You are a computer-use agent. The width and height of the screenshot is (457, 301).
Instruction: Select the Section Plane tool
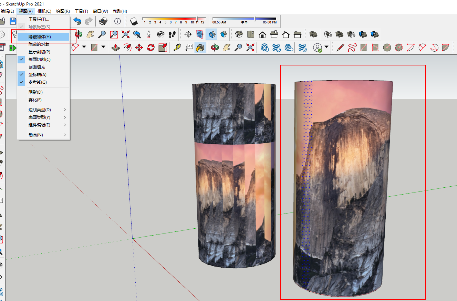[x=188, y=34]
